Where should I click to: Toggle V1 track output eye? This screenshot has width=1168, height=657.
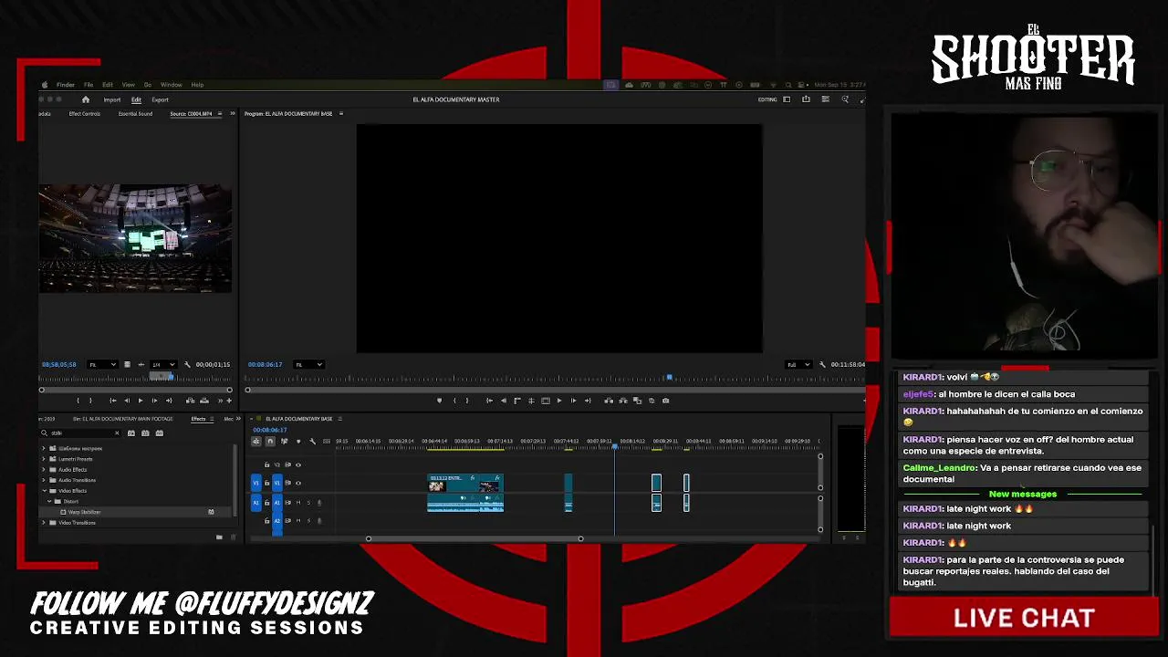pos(298,483)
